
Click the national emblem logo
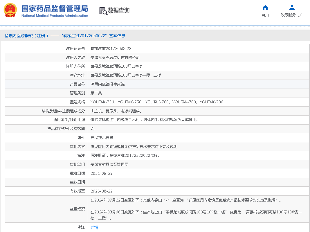click(10, 11)
